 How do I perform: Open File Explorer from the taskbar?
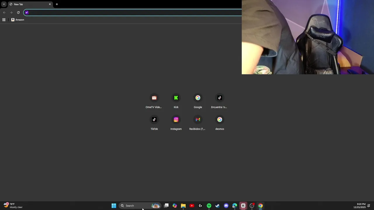(183, 206)
